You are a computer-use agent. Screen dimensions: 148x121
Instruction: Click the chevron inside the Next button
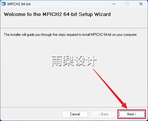pos(136,114)
